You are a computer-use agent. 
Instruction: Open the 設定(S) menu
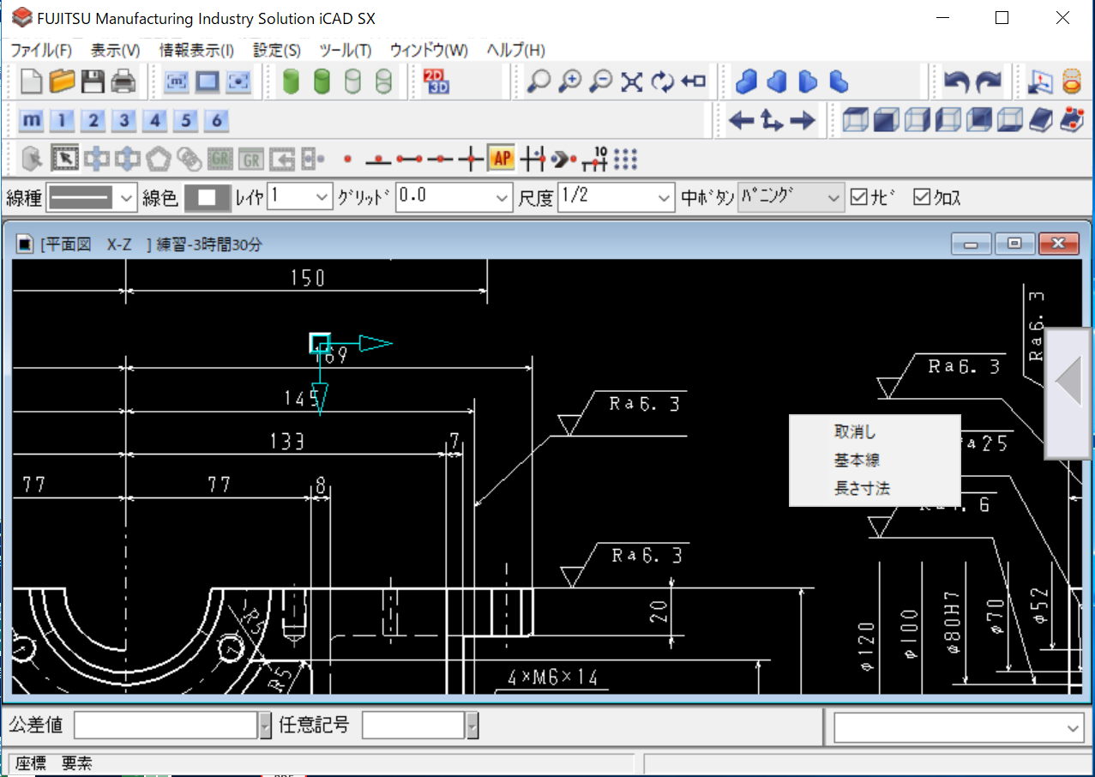pyautogui.click(x=277, y=50)
